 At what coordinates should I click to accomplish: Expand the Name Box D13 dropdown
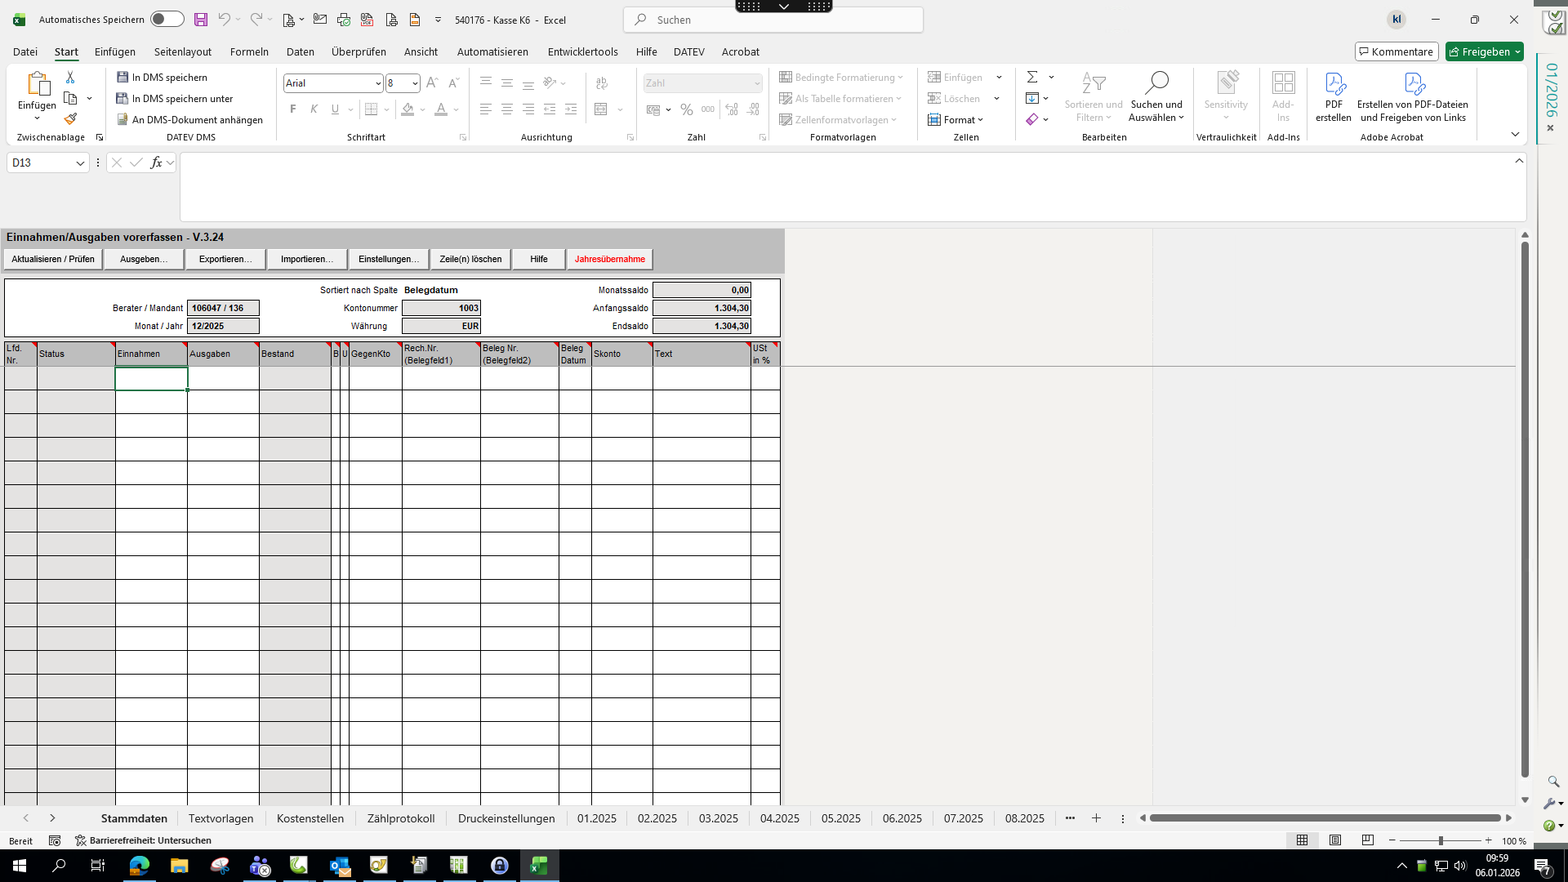click(80, 163)
